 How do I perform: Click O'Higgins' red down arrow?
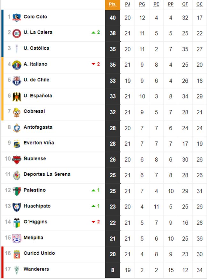[93, 222]
